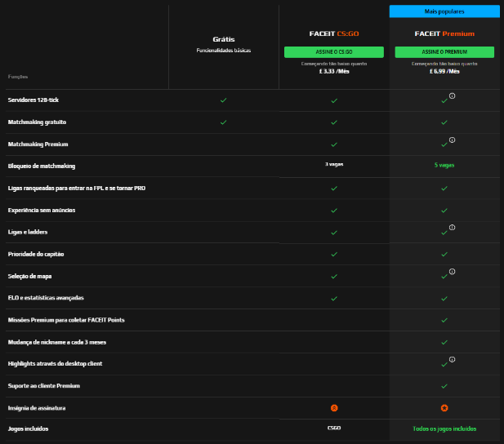Click ELO e estatísticas avançadas row label
Viewport: 504px width, 444px height.
(x=46, y=298)
